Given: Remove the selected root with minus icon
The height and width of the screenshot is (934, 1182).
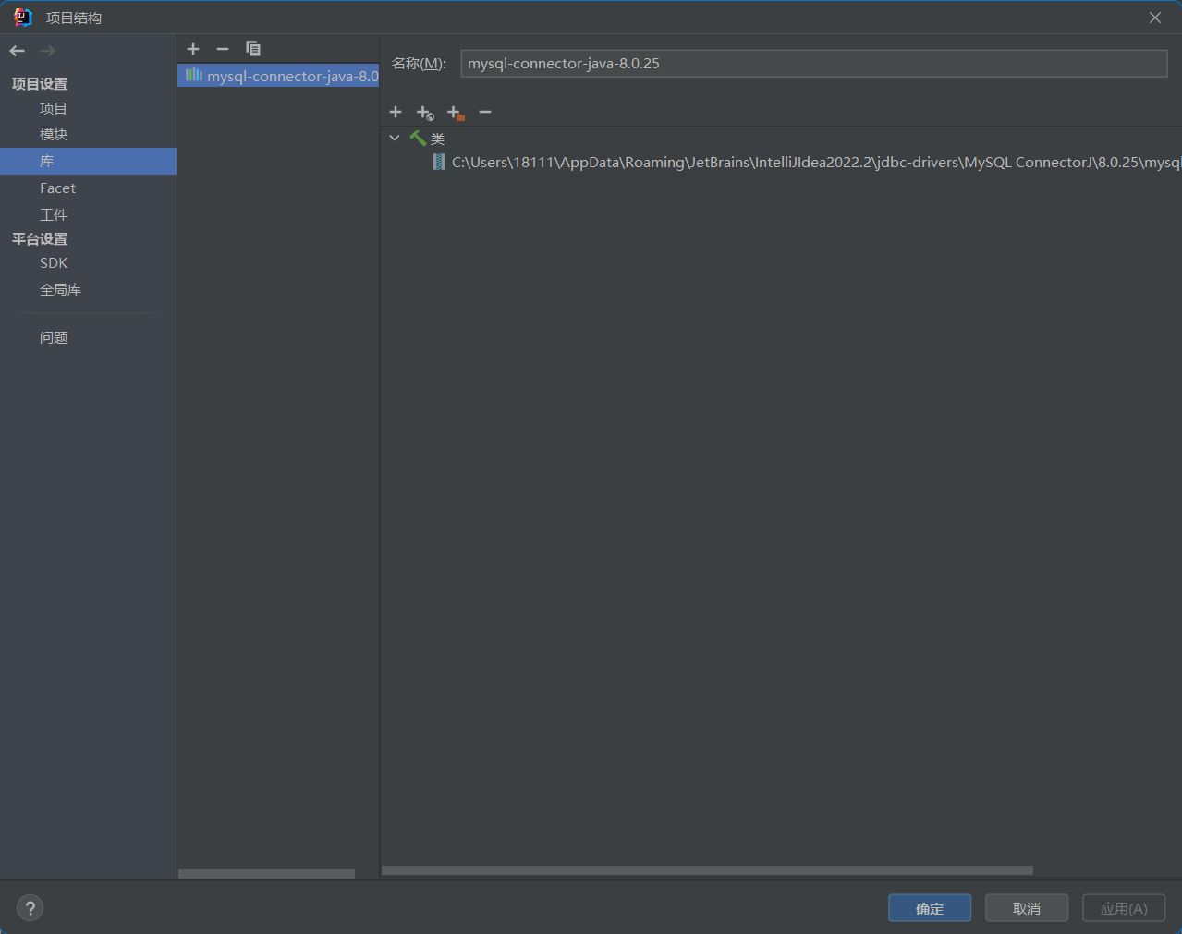Looking at the screenshot, I should [x=485, y=112].
